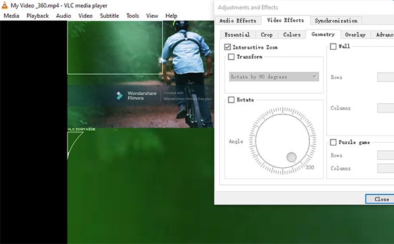Open the Playback menu
Screen dimensions: 394x244
[38, 16]
